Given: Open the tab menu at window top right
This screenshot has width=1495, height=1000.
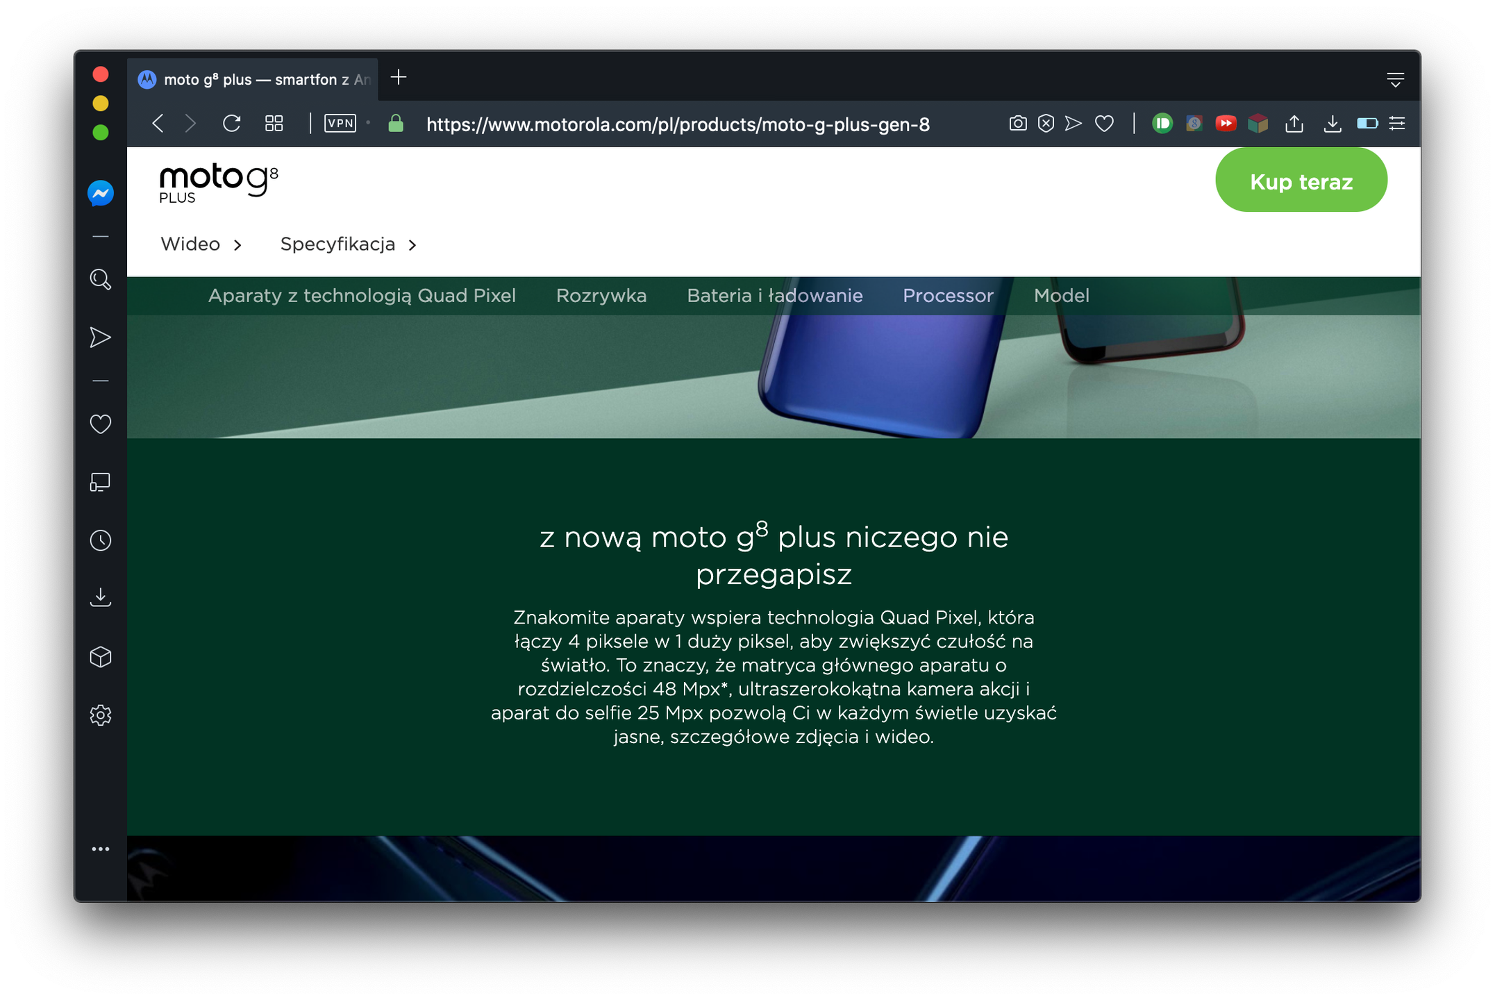Looking at the screenshot, I should click(1395, 79).
